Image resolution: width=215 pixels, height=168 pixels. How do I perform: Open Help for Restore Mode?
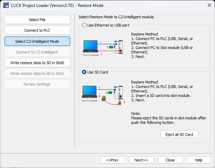pos(199,160)
